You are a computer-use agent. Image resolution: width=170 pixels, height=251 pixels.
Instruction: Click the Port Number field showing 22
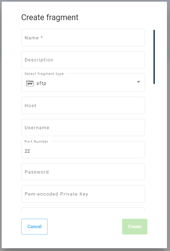coord(83,151)
